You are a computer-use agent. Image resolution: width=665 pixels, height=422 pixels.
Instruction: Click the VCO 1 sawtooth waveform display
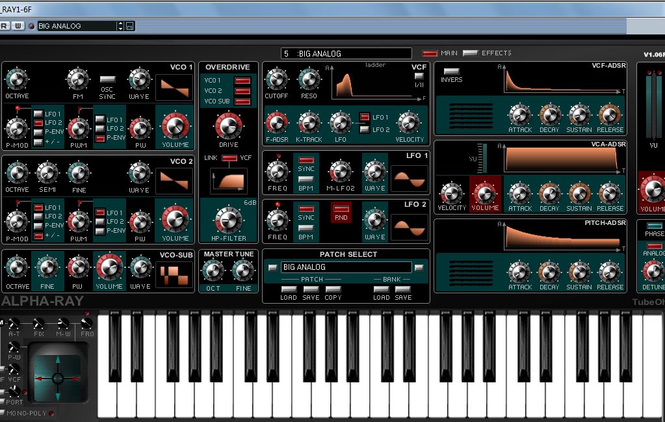click(x=174, y=88)
